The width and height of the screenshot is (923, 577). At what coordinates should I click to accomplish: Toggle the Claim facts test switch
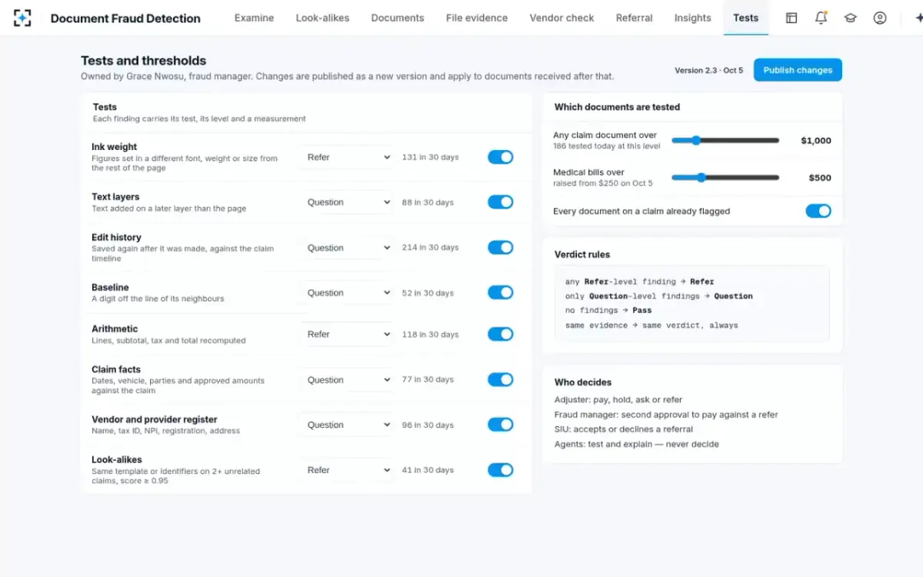click(500, 379)
